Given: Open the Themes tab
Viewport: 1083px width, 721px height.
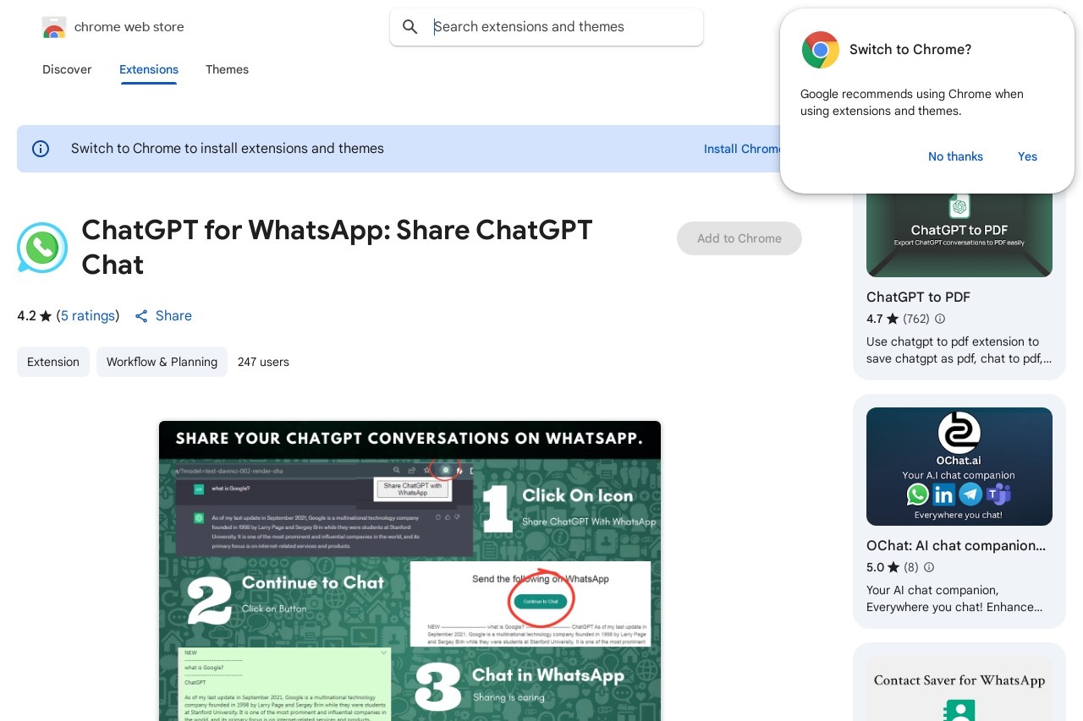Looking at the screenshot, I should point(227,69).
